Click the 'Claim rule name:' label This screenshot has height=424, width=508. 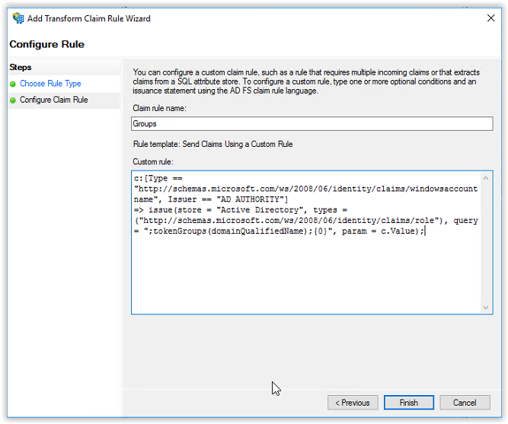tap(159, 108)
